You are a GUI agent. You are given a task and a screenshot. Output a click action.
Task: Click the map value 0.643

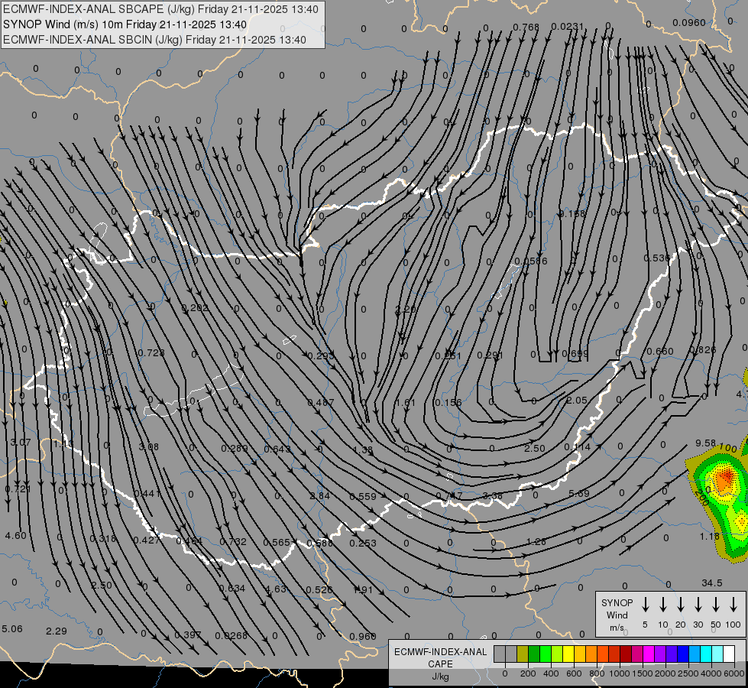point(277,449)
